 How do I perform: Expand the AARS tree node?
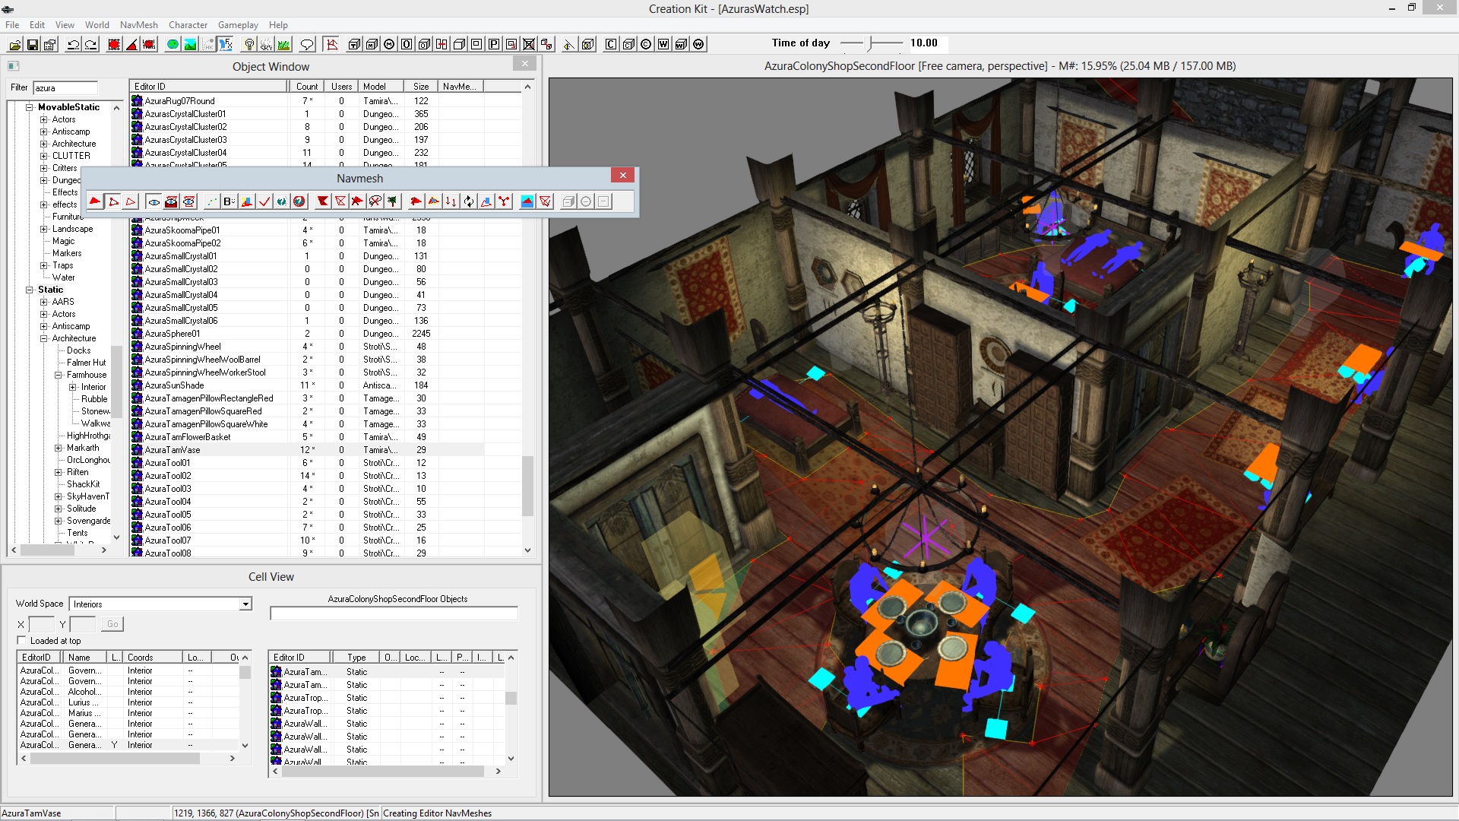coord(43,302)
